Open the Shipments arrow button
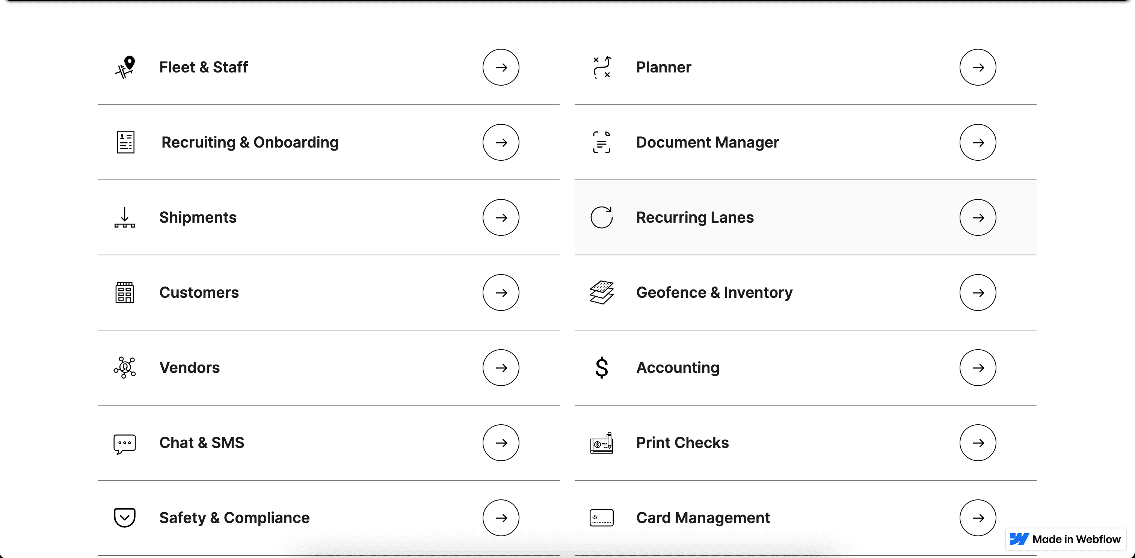Screen dimensions: 1135x558 (501, 217)
